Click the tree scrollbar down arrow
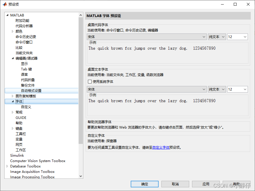Image resolution: width=255 pixels, height=191 pixels. tap(81, 176)
